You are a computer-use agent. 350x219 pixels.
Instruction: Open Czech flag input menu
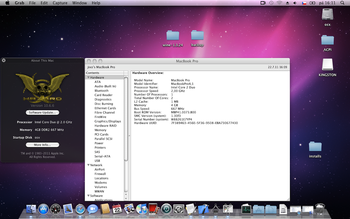coord(304,3)
